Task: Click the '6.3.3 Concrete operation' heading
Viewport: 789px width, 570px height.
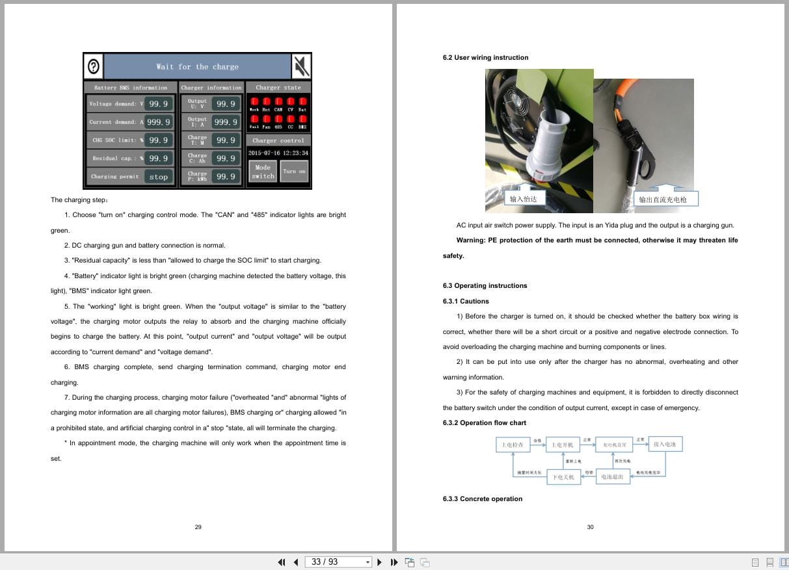Action: pyautogui.click(x=483, y=499)
